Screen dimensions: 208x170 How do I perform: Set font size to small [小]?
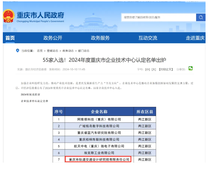[x=148, y=69]
